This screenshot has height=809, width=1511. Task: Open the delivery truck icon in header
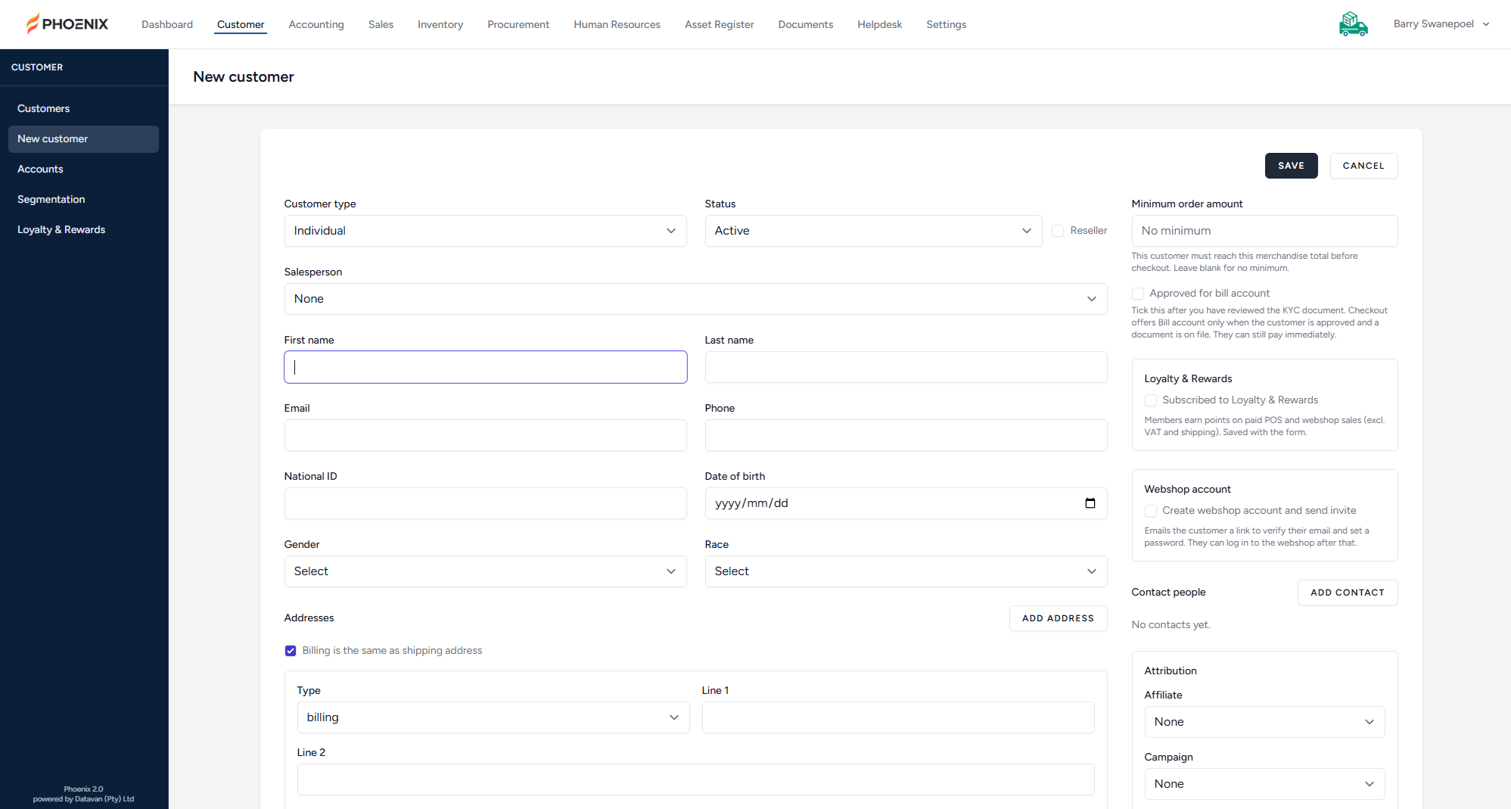click(x=1353, y=24)
